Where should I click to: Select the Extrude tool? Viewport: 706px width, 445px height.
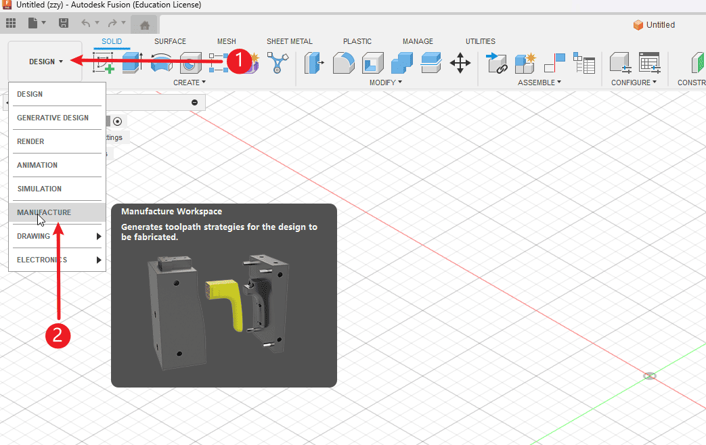(131, 64)
